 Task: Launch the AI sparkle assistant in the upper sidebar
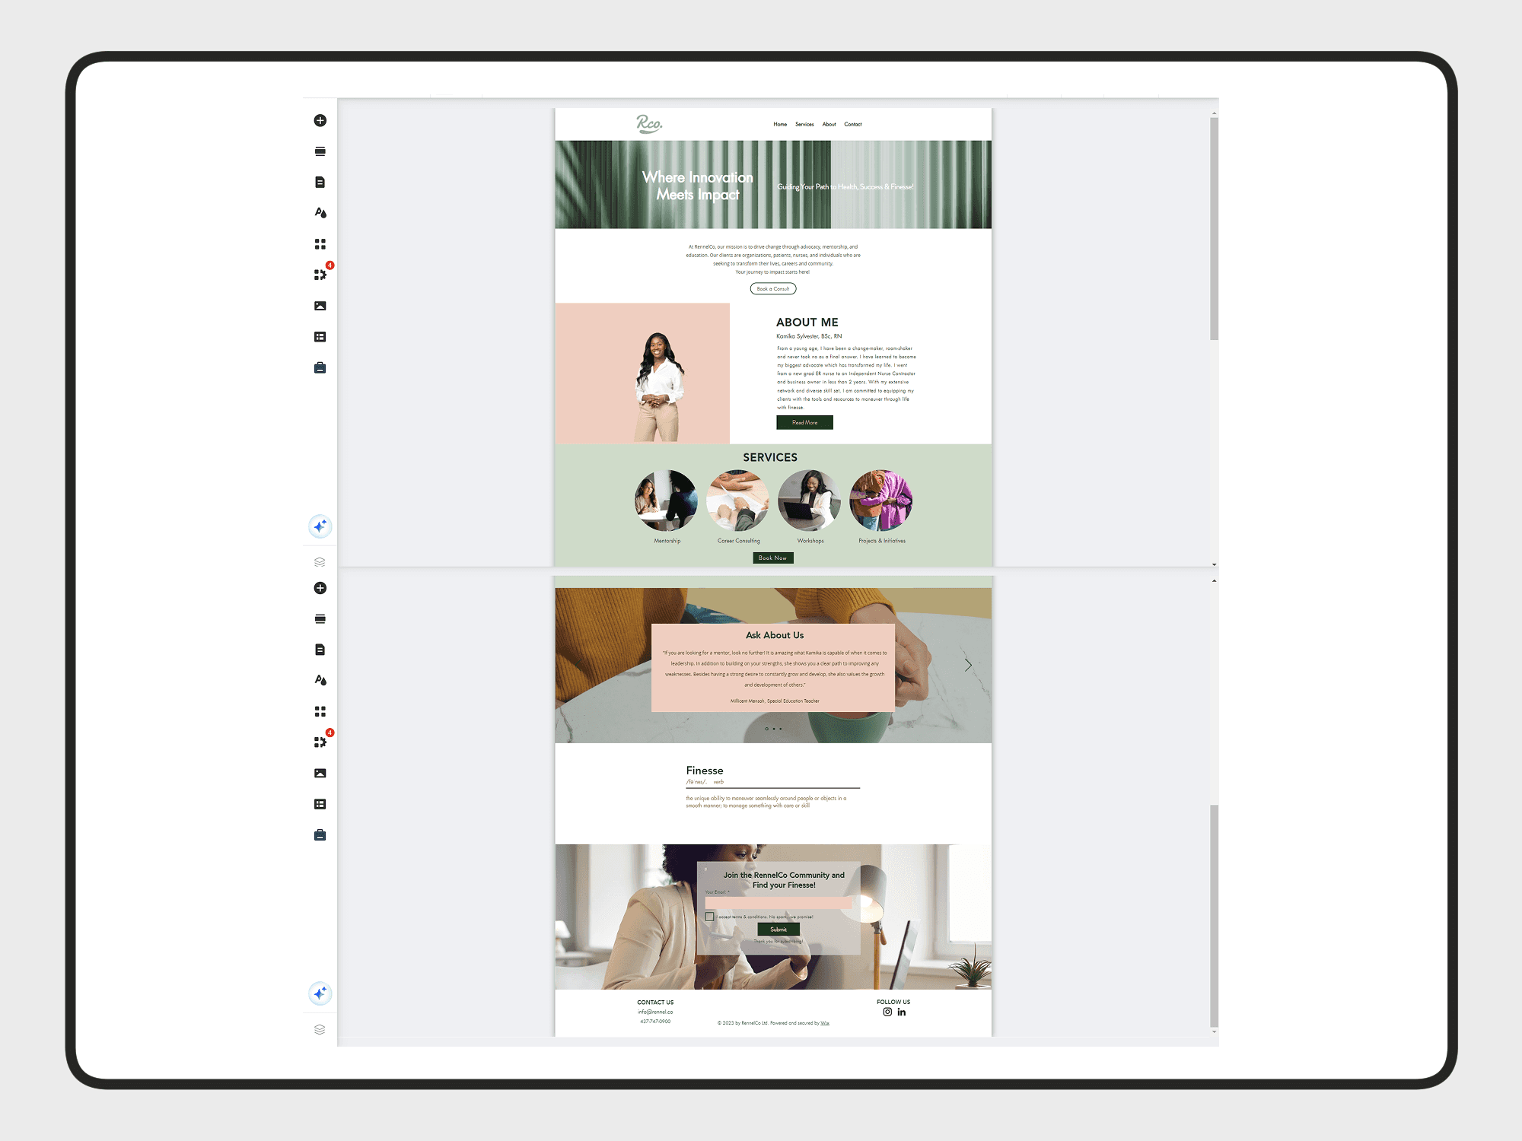click(320, 526)
